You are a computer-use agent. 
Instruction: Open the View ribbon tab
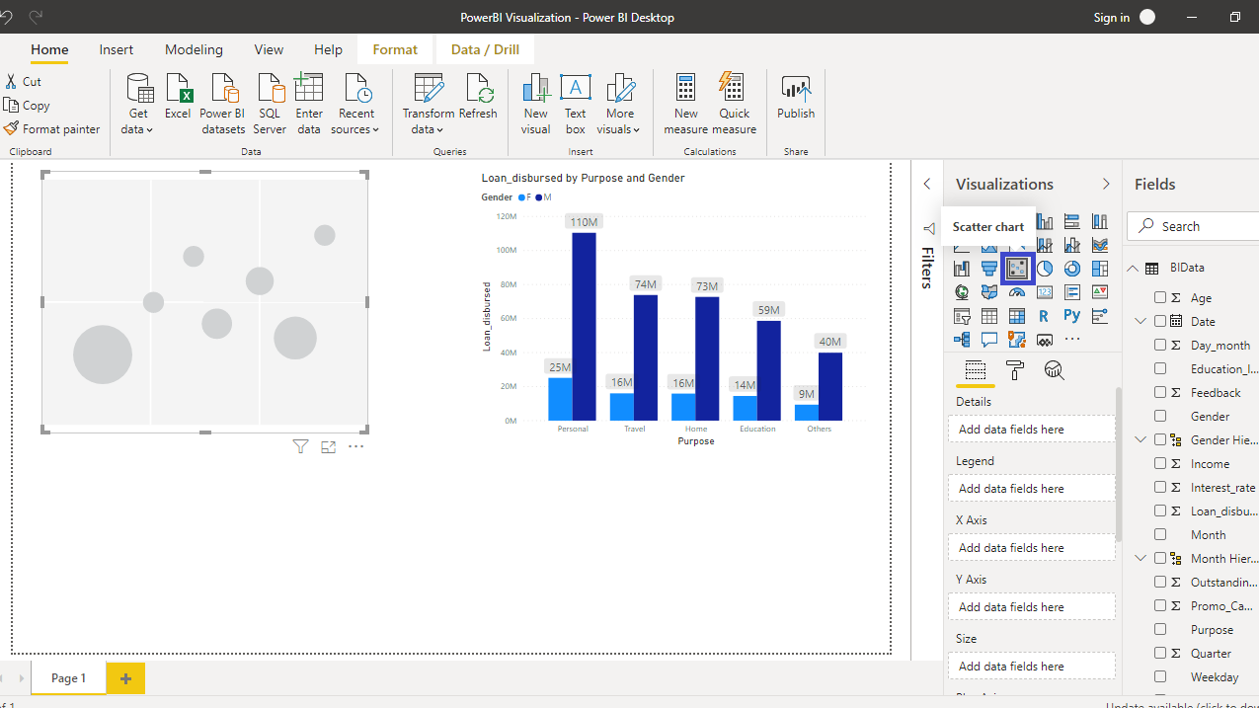tap(269, 49)
